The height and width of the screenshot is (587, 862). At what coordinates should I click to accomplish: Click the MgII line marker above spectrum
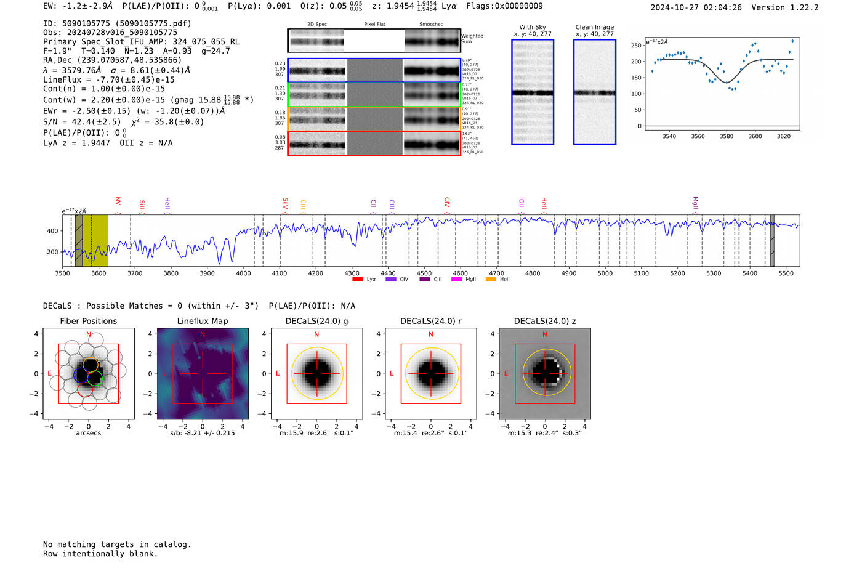click(695, 204)
